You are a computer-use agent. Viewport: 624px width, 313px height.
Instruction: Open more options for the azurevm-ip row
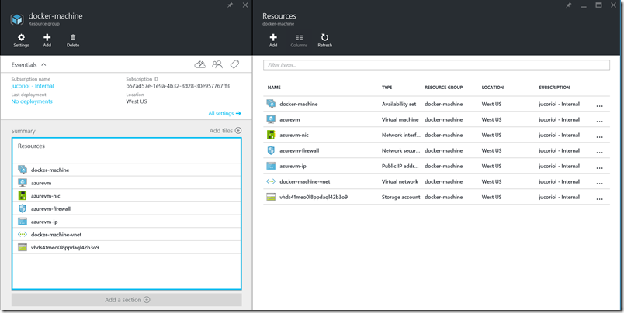coord(599,167)
